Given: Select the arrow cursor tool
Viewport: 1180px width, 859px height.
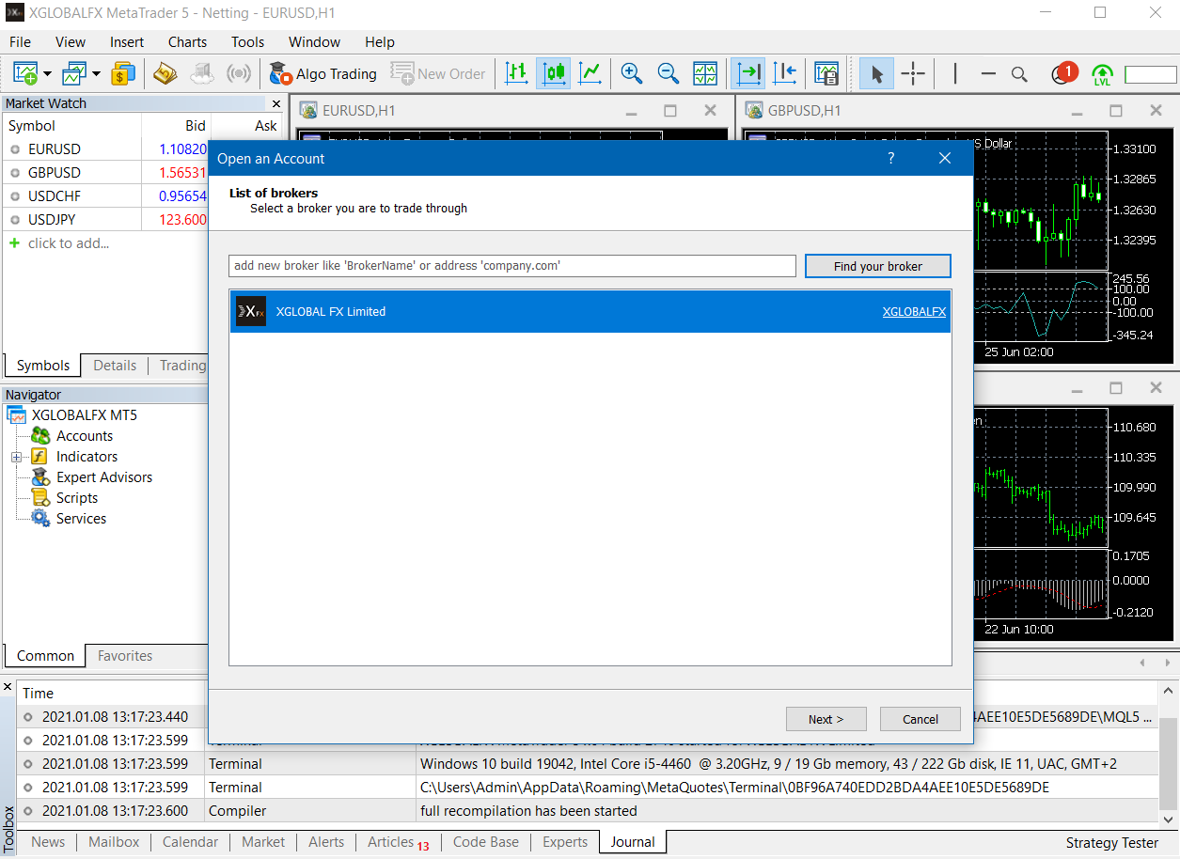Looking at the screenshot, I should coord(877,73).
